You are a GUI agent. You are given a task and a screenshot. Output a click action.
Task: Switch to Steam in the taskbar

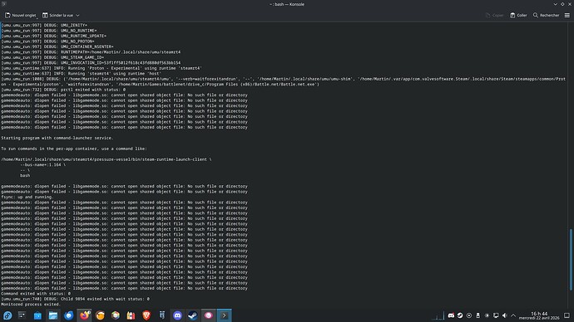point(193,315)
